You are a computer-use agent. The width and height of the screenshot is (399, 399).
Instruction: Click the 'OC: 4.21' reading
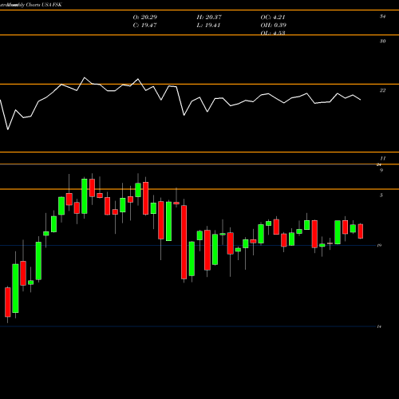point(273,18)
